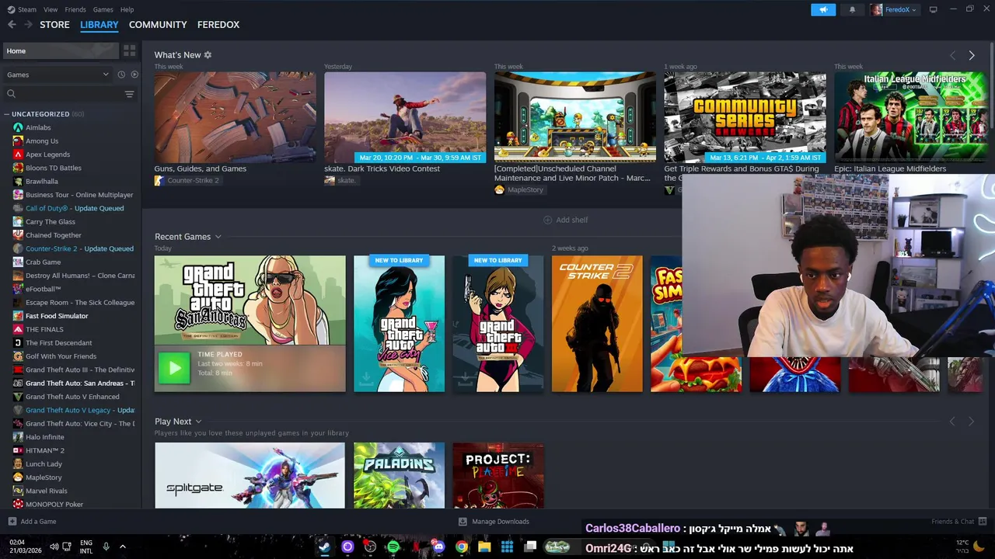
Task: Click the recent activity clock filter icon
Action: (121, 75)
